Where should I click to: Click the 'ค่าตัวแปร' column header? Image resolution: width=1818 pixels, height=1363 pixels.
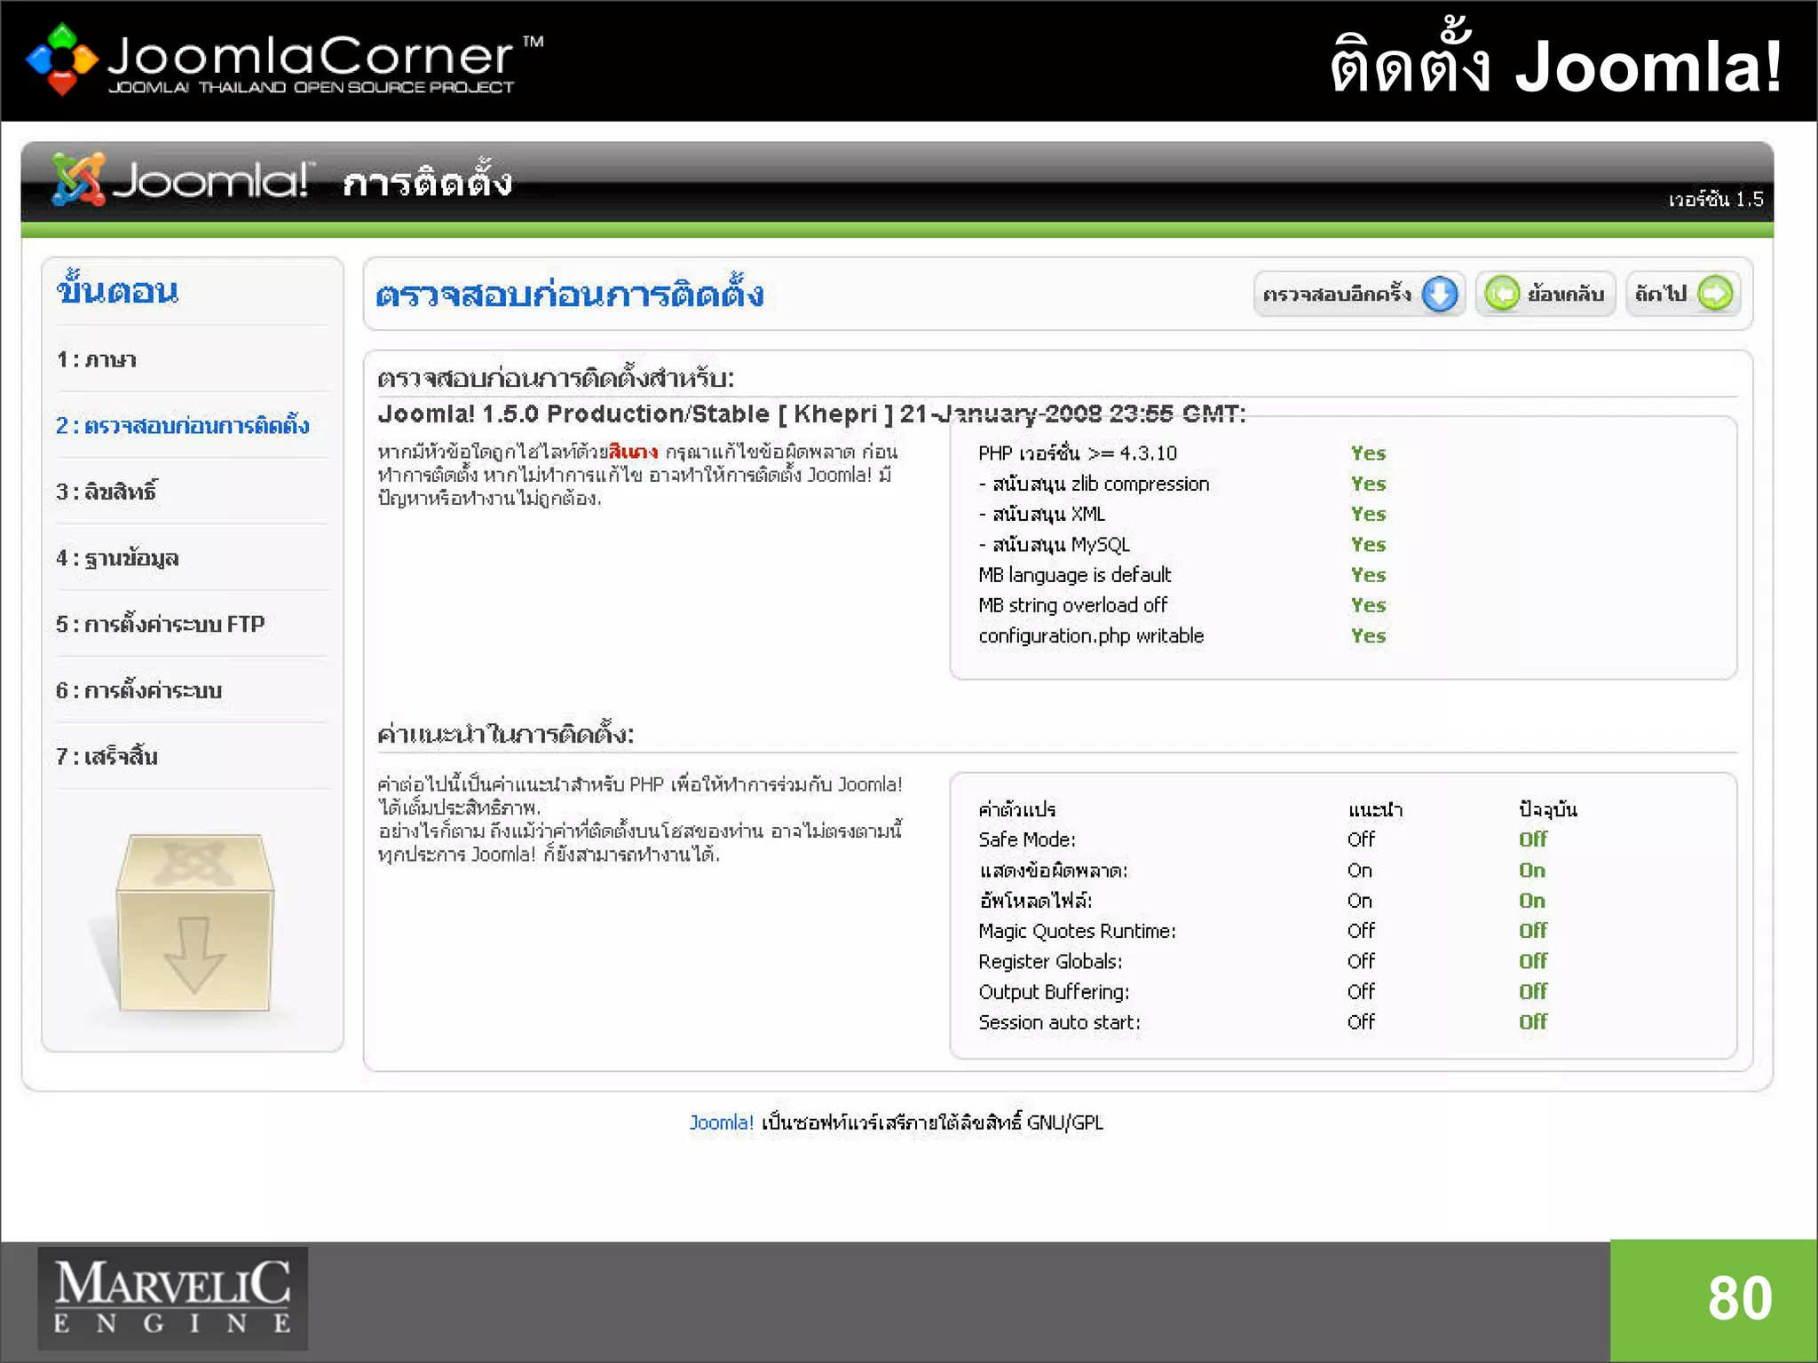(1016, 809)
